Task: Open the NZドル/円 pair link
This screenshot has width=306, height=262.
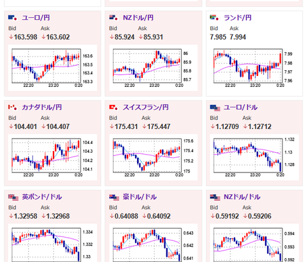Action: point(138,18)
